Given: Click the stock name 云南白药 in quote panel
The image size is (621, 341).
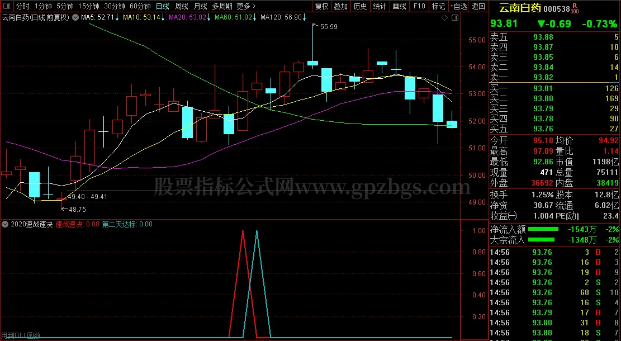Looking at the screenshot, I should point(520,8).
